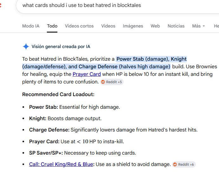
Task: Click the AI overview sparkle icon
Action: point(26,47)
